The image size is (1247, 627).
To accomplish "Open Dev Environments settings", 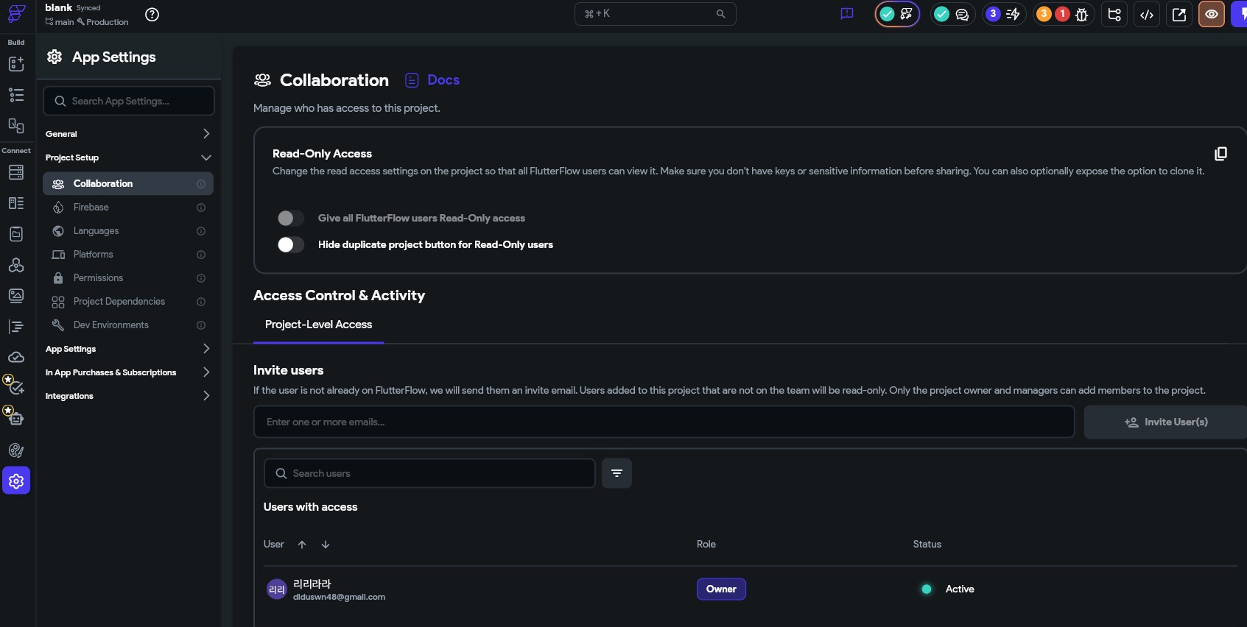I will click(128, 325).
